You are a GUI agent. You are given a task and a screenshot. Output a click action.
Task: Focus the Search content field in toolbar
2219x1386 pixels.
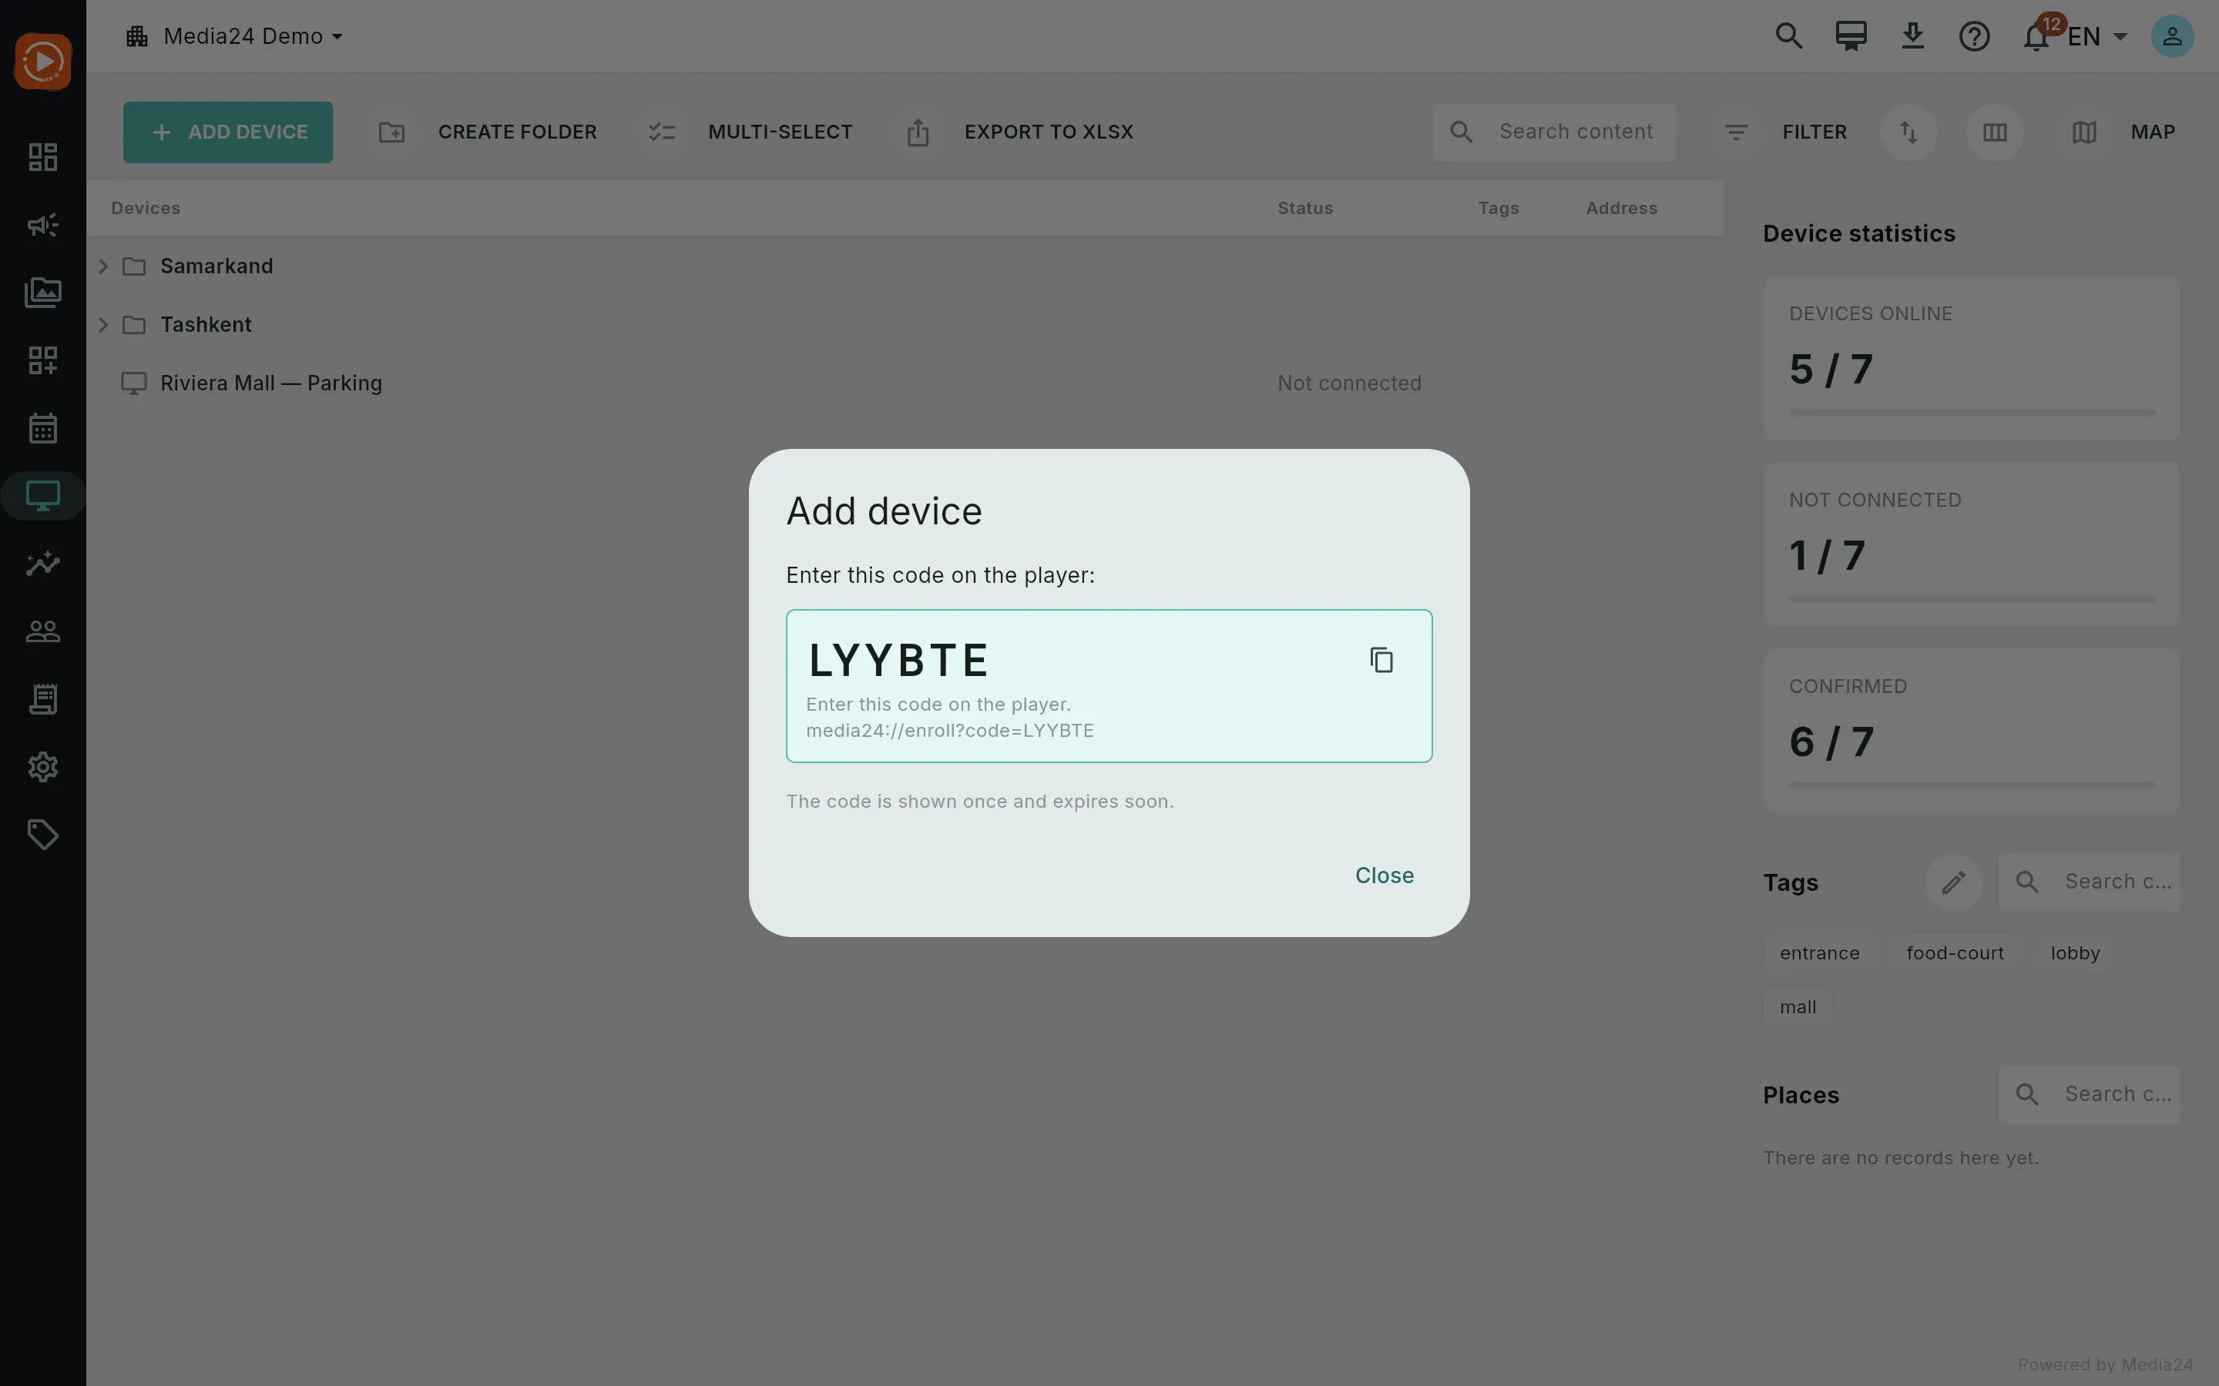pos(1553,132)
